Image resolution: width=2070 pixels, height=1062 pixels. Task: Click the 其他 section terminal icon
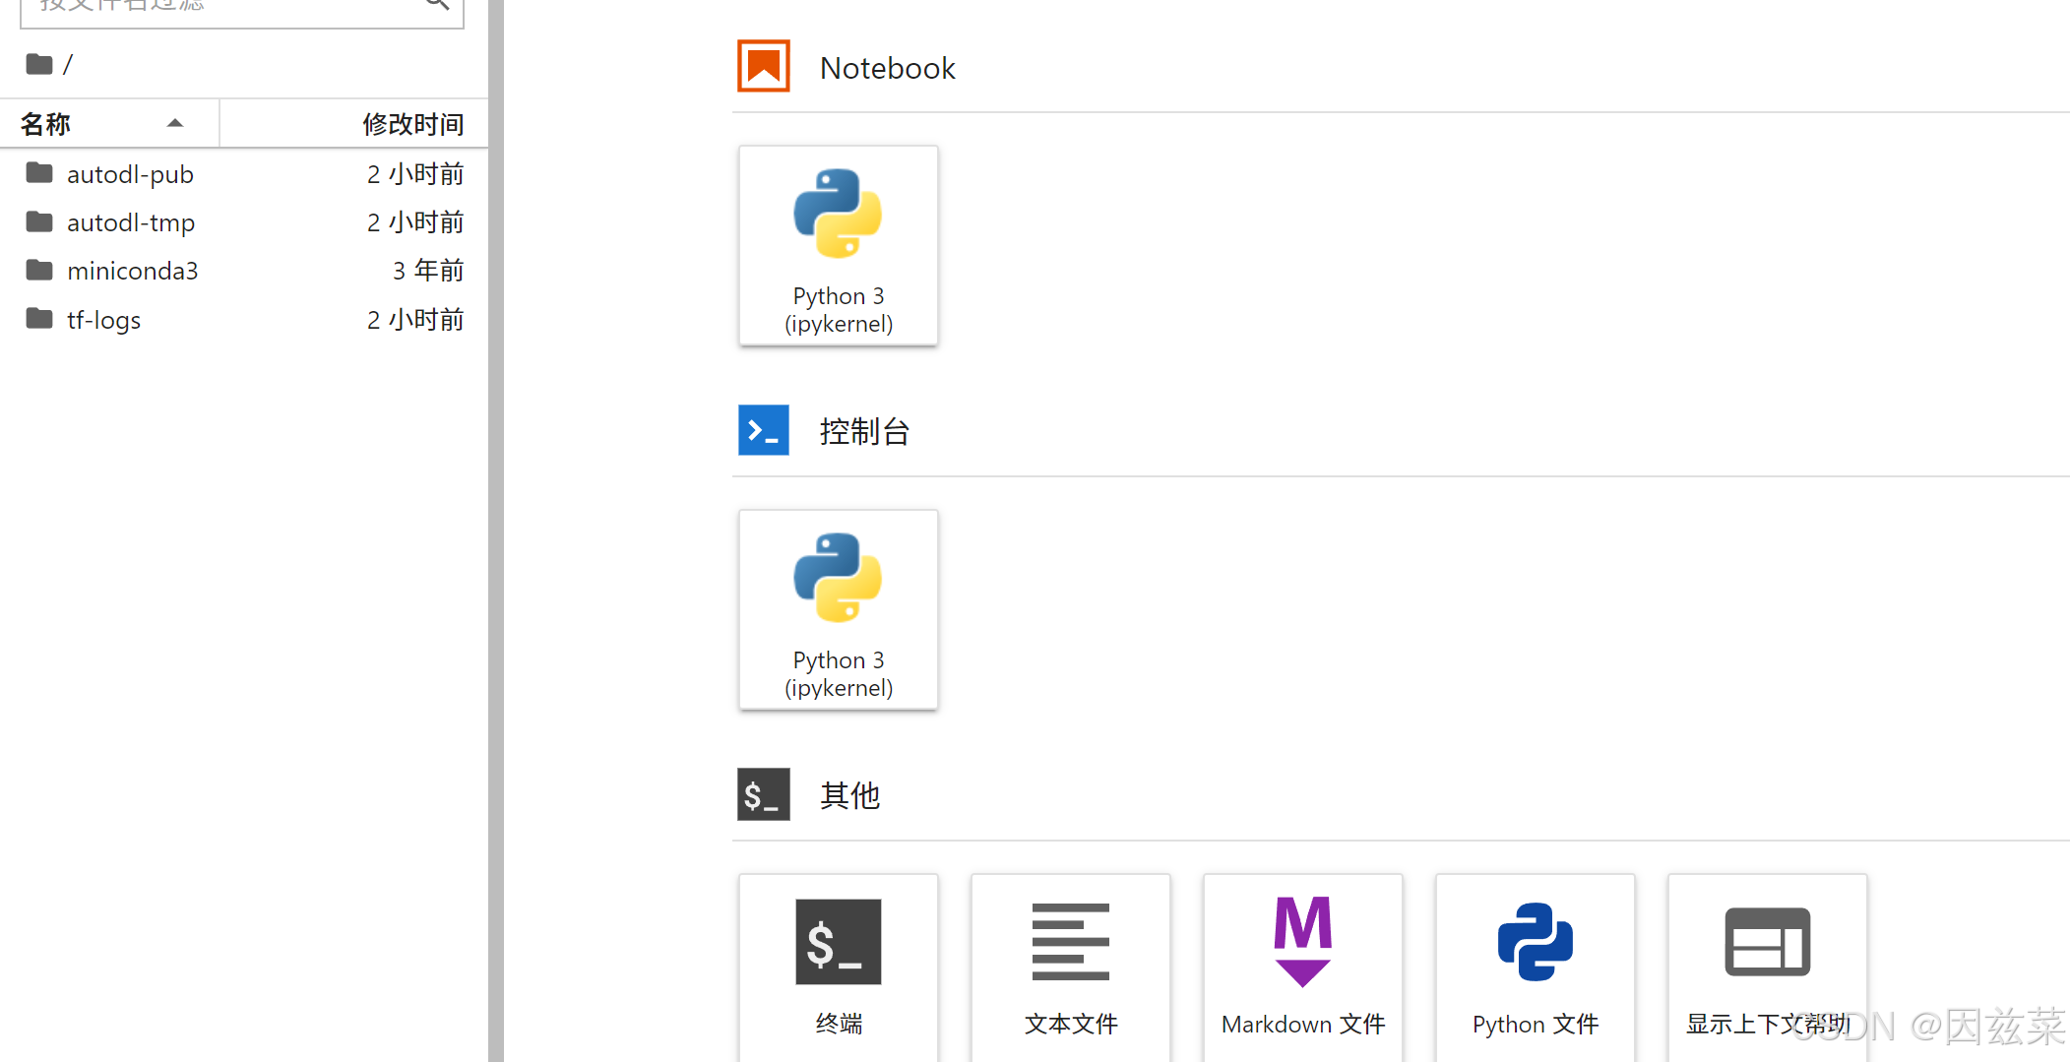pos(764,794)
